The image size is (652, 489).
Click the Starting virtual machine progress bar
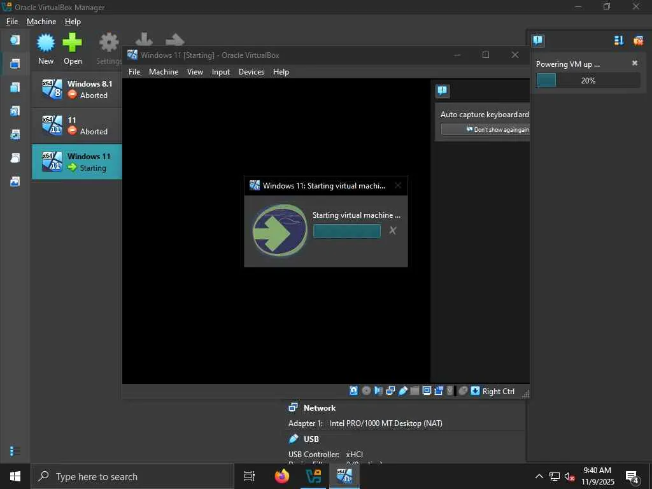(x=347, y=231)
